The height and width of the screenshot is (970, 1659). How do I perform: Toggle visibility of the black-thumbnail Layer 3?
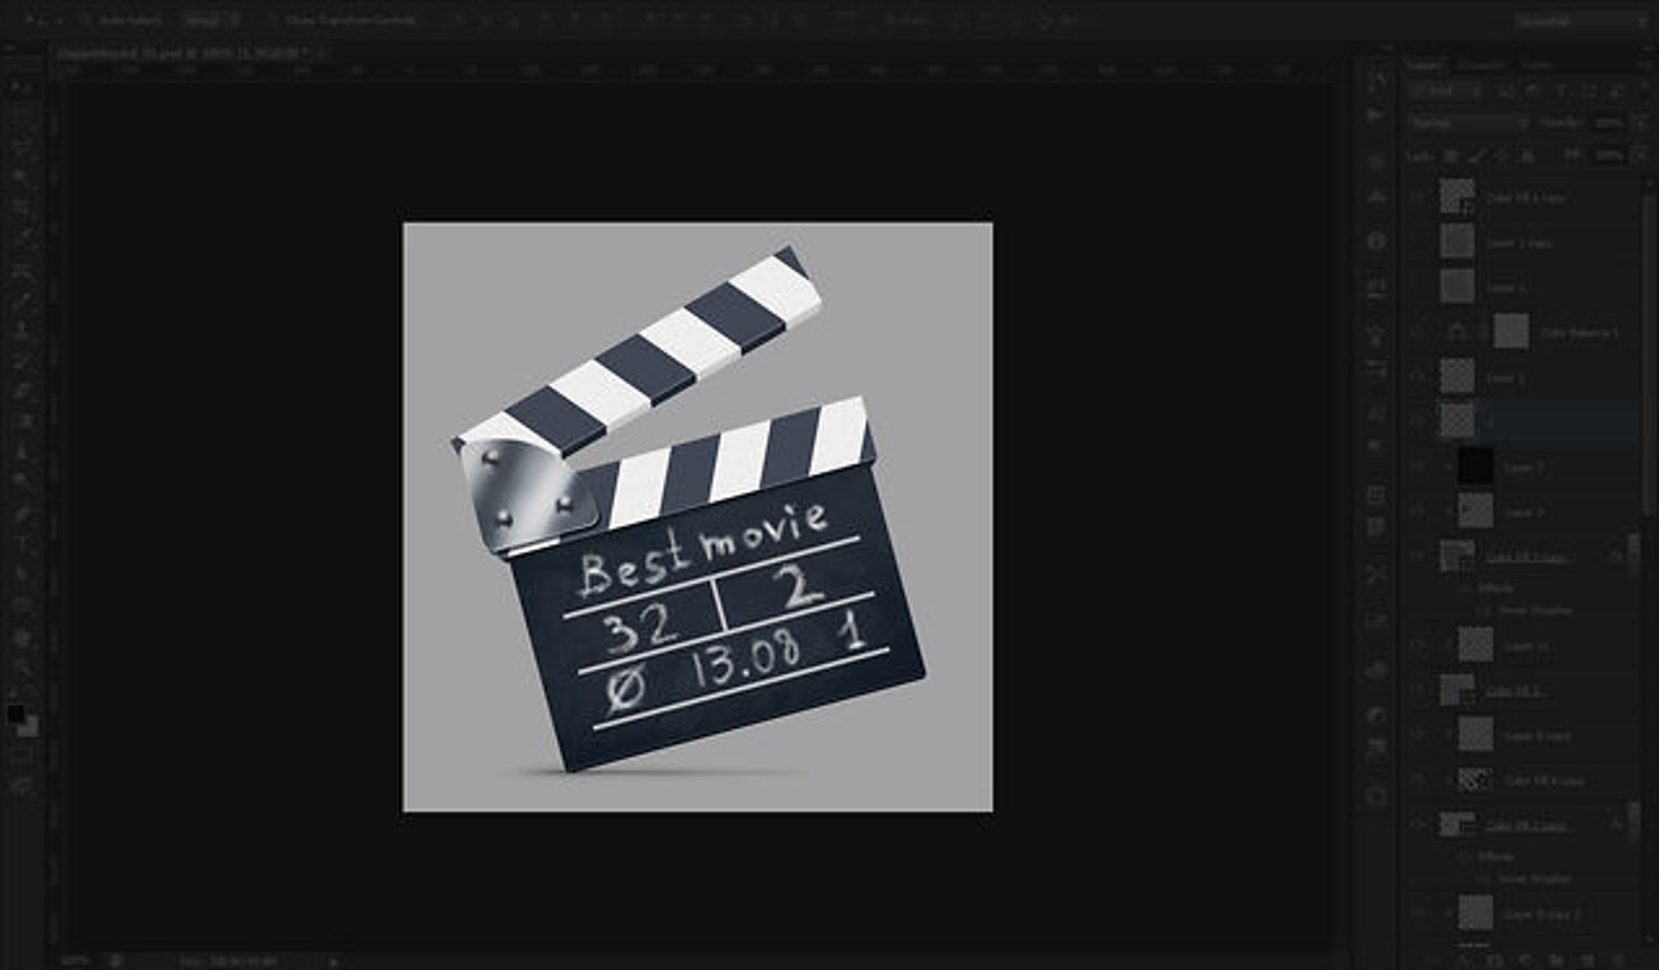coord(1417,467)
